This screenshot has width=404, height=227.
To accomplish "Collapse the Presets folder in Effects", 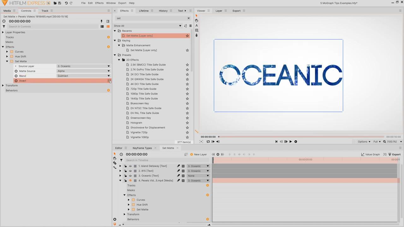I will (x=115, y=55).
